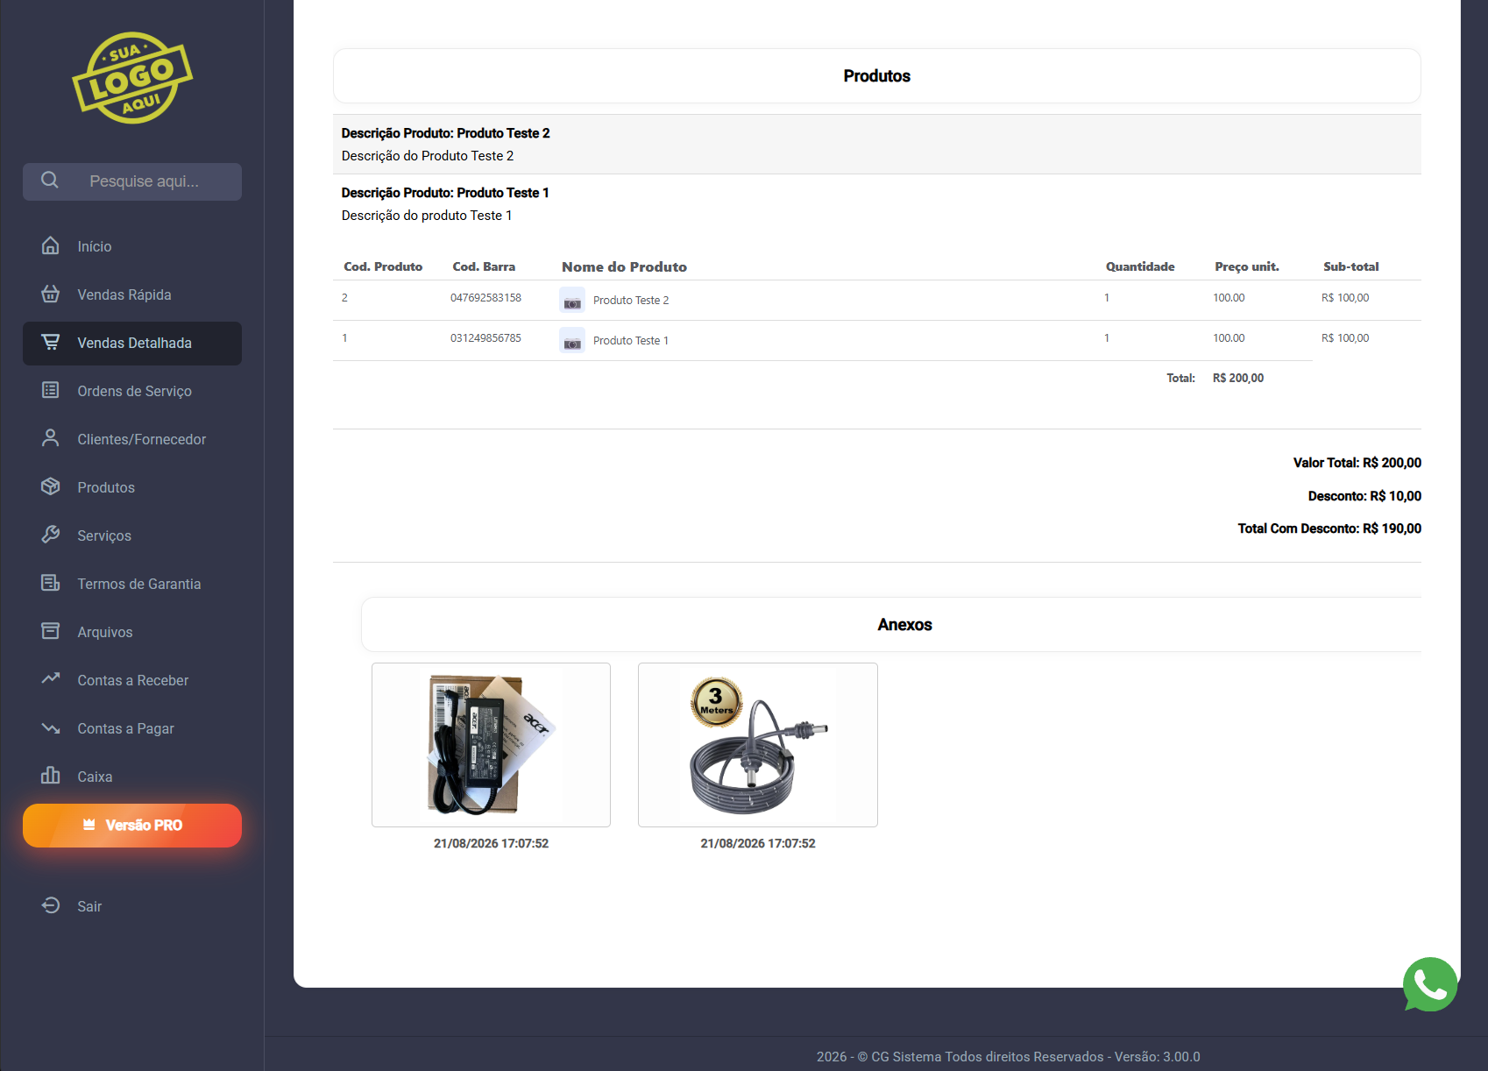Image resolution: width=1488 pixels, height=1071 pixels.
Task: Click the Sub-total column header
Action: point(1351,266)
